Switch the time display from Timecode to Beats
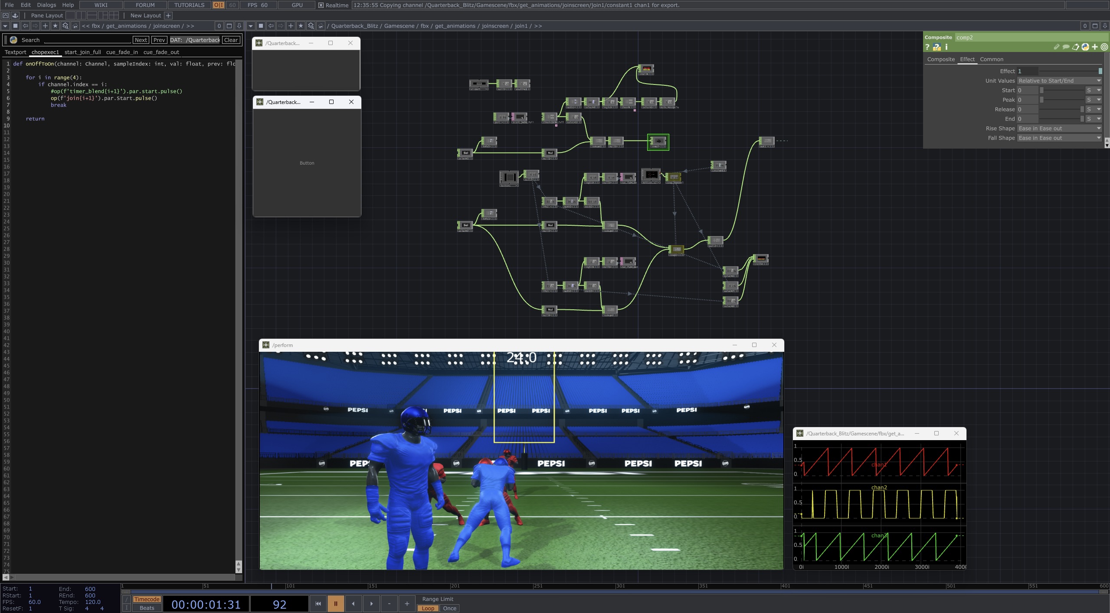The height and width of the screenshot is (613, 1110). [x=146, y=608]
